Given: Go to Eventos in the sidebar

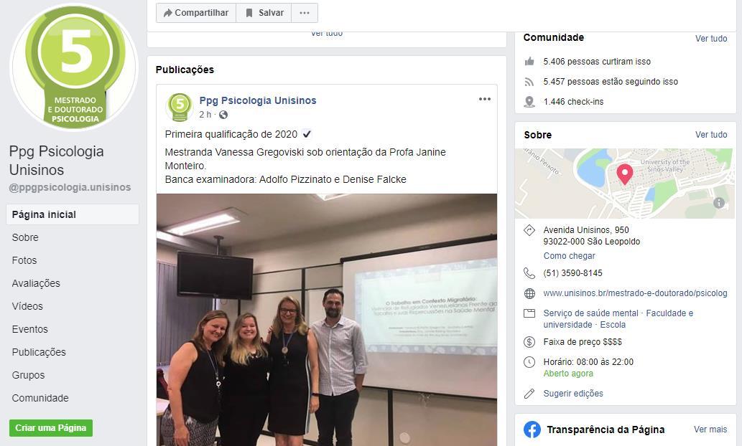Looking at the screenshot, I should [30, 329].
